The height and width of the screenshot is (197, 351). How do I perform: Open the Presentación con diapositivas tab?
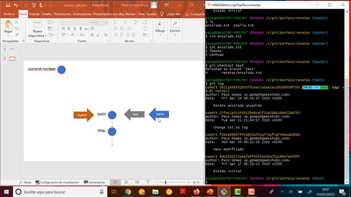click(x=109, y=14)
